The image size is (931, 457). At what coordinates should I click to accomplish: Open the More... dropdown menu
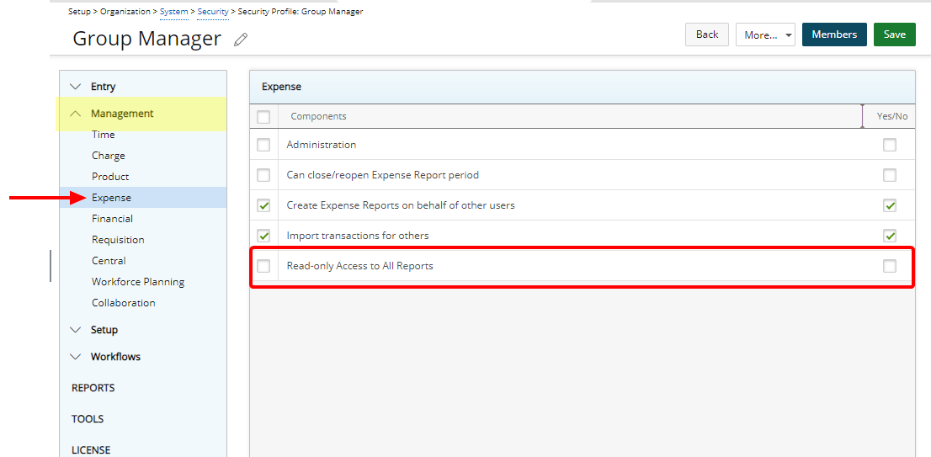click(765, 35)
